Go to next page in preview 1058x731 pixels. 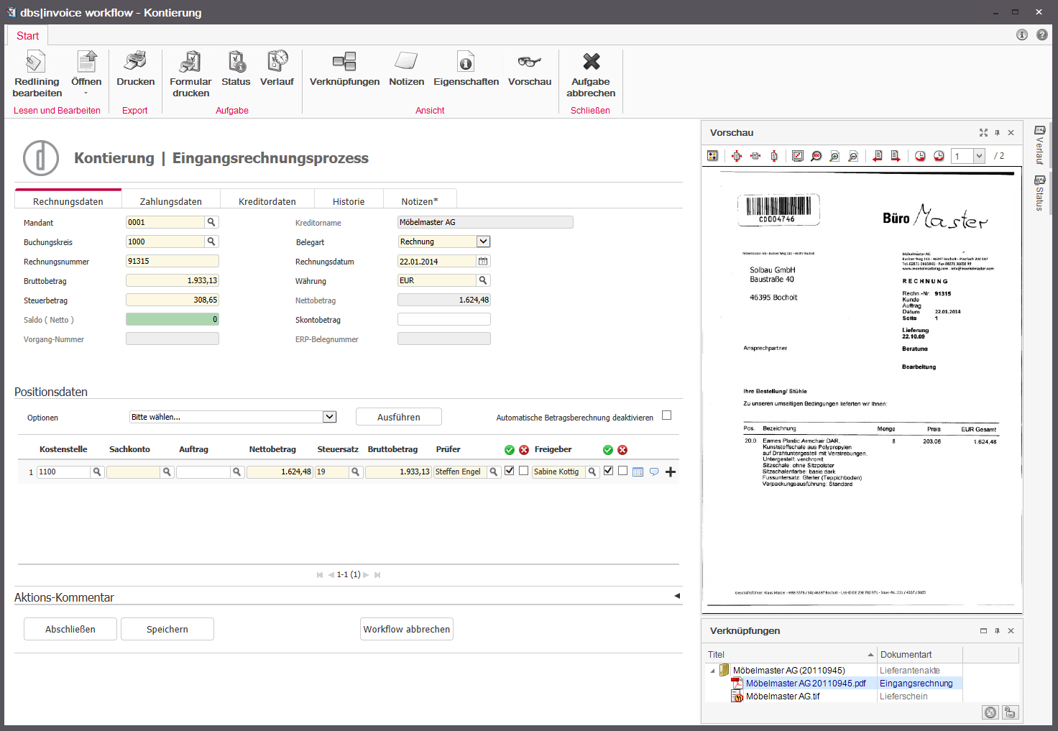point(896,156)
